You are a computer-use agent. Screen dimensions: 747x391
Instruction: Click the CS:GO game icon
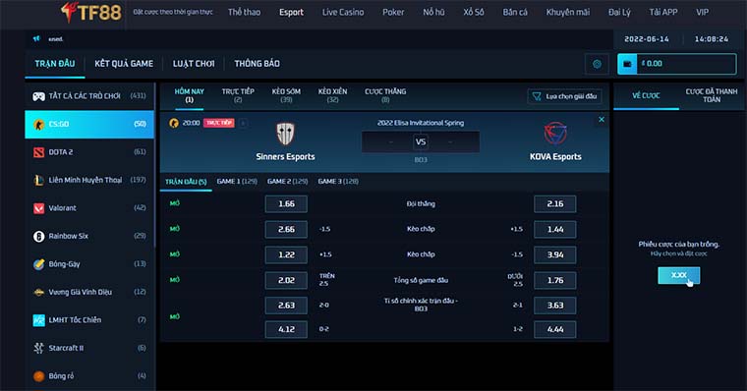(38, 125)
